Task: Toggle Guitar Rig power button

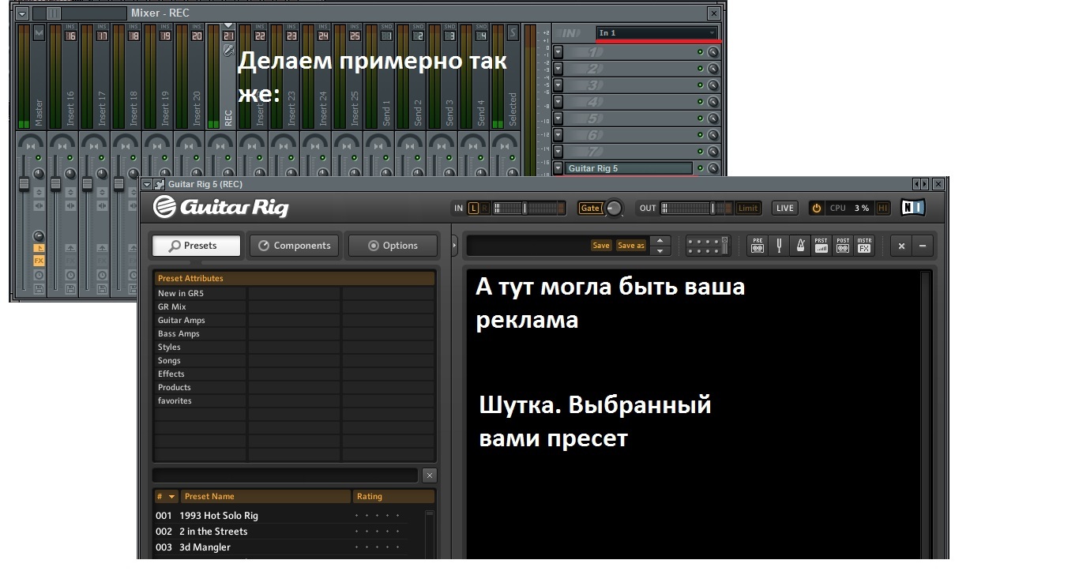Action: point(817,208)
